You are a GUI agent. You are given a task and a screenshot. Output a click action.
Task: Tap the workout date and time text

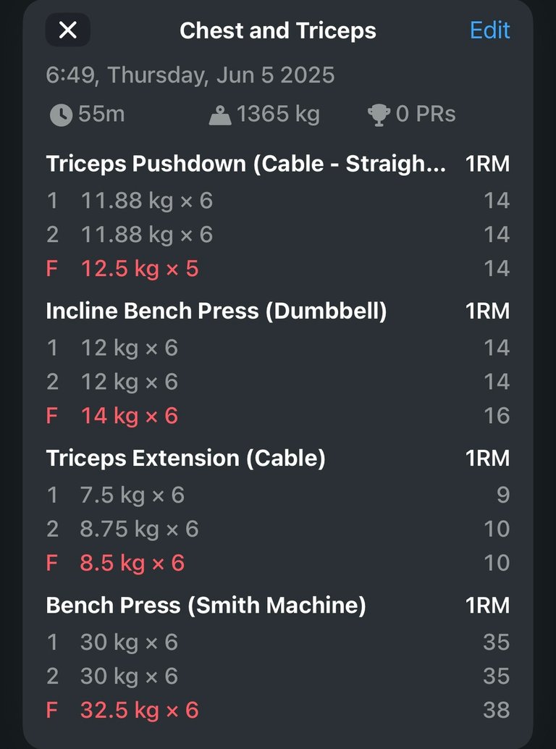click(190, 75)
